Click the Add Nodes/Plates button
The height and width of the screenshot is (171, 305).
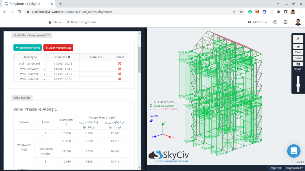click(x=27, y=48)
